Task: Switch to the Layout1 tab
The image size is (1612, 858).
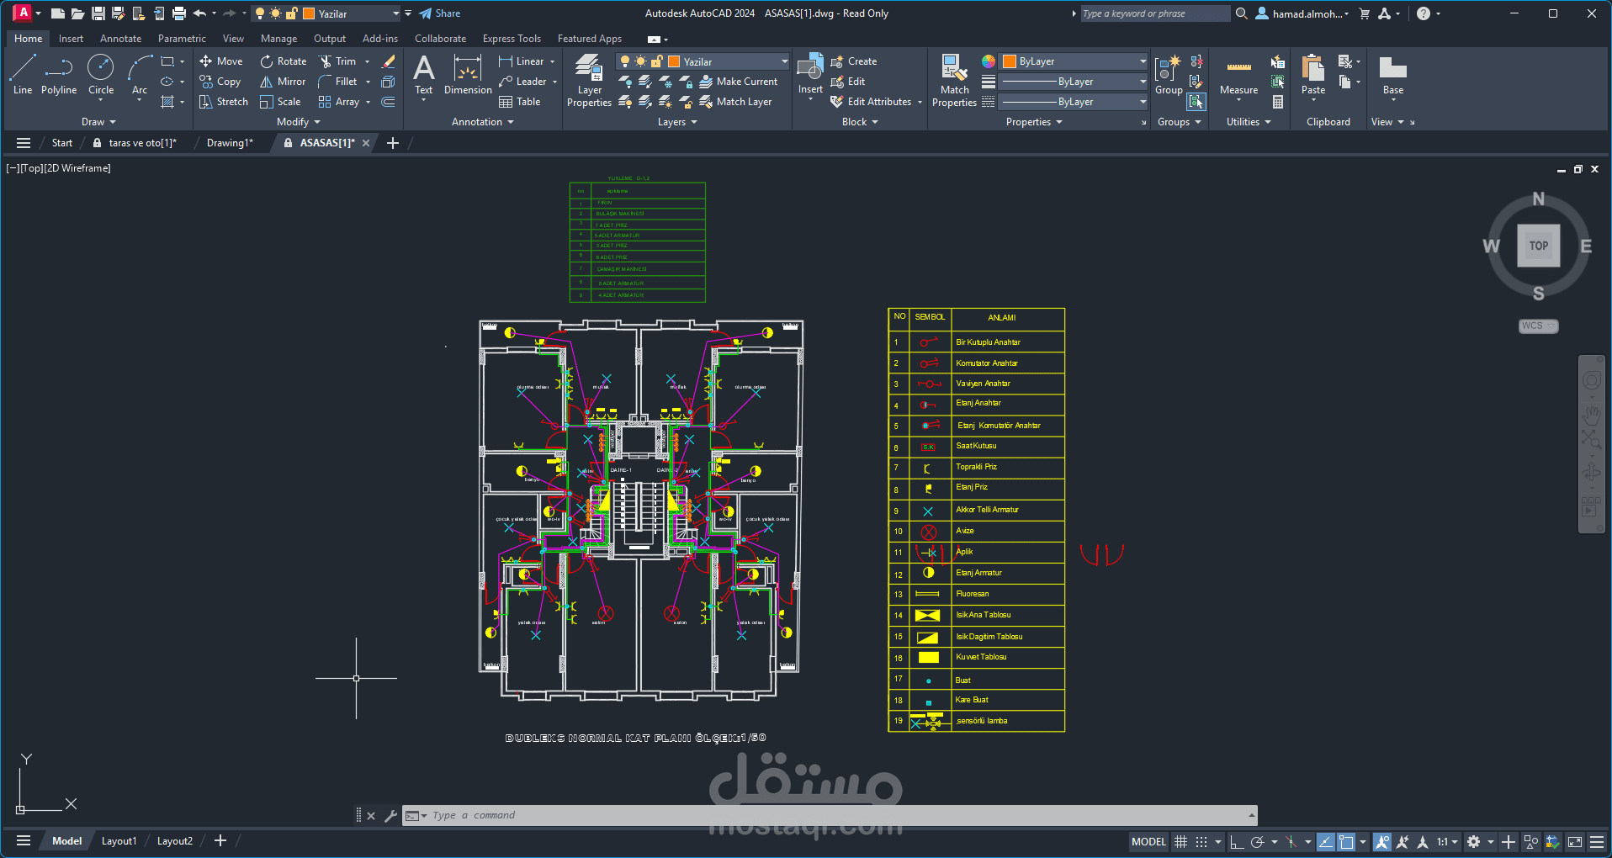Action: pos(119,841)
